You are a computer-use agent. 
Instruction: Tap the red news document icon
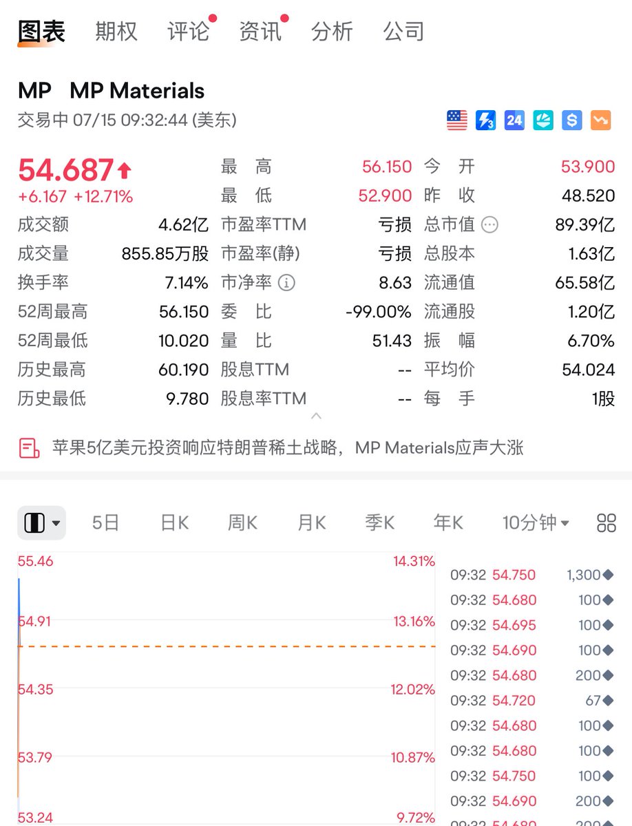(x=29, y=448)
